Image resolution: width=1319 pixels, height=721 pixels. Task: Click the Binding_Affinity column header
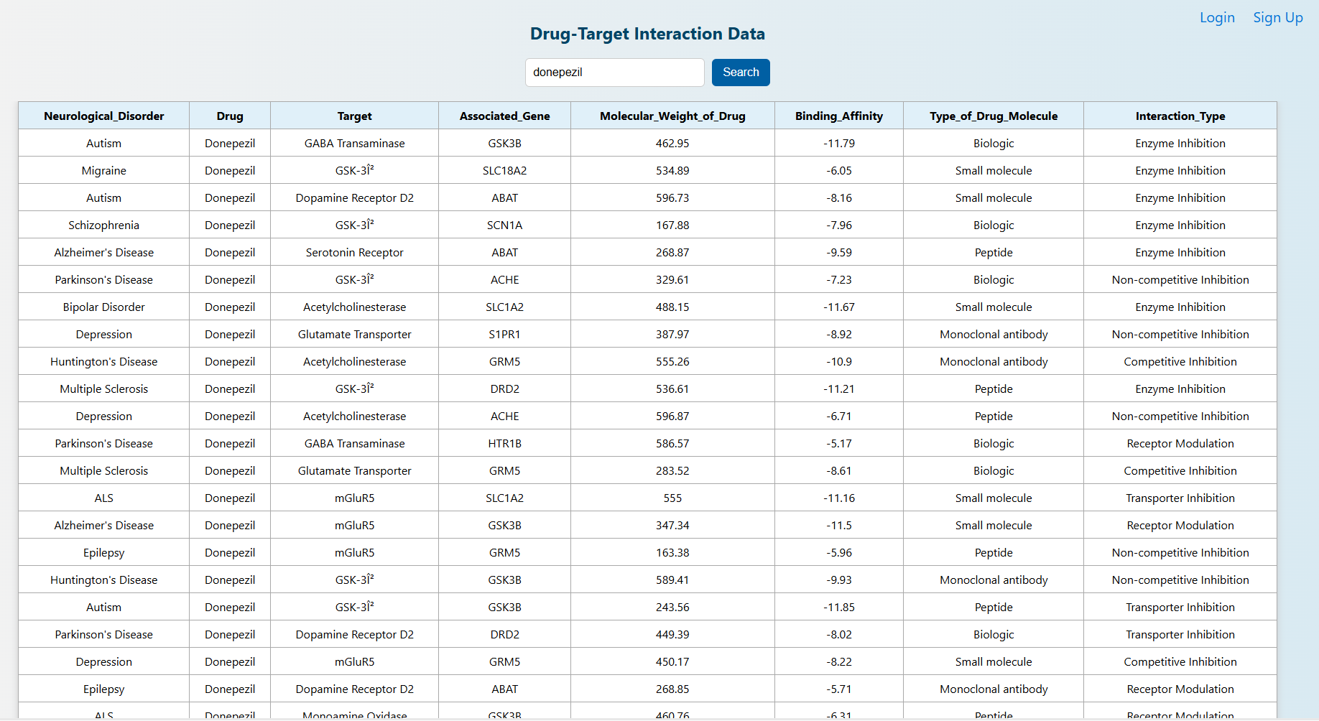[x=839, y=116]
